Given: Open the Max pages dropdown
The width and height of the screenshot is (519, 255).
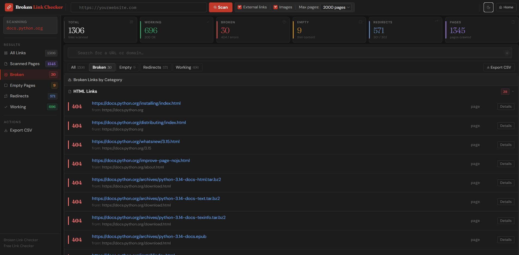Looking at the screenshot, I should coord(336,7).
